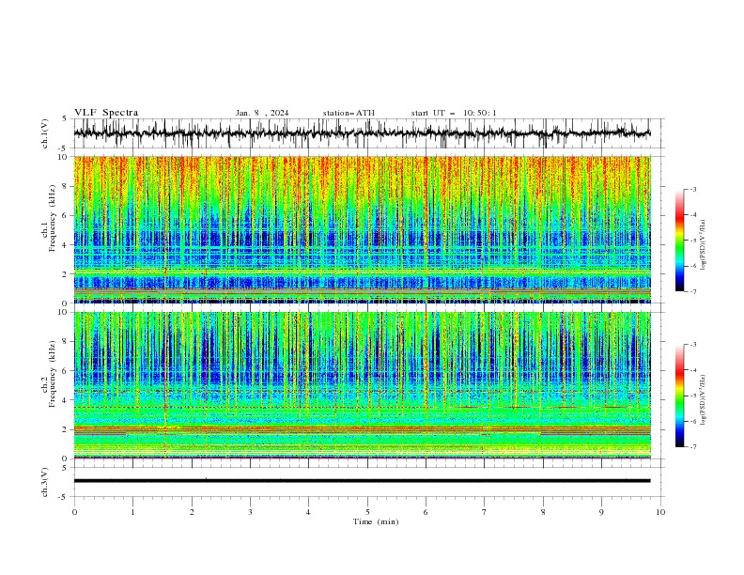Click the ch.3 voltage flat trace
Viewport: 744px width, 575px height.
pos(363,481)
